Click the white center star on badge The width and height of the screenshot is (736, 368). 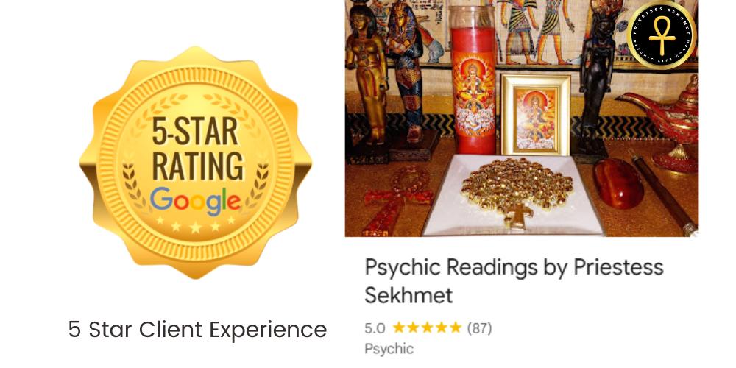point(195,227)
